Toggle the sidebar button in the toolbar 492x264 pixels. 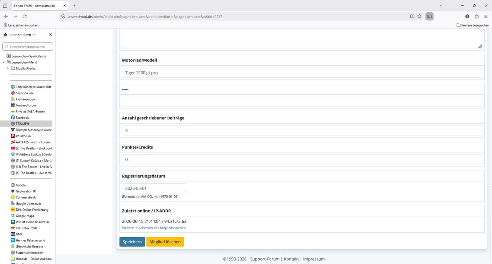pyautogui.click(x=429, y=16)
